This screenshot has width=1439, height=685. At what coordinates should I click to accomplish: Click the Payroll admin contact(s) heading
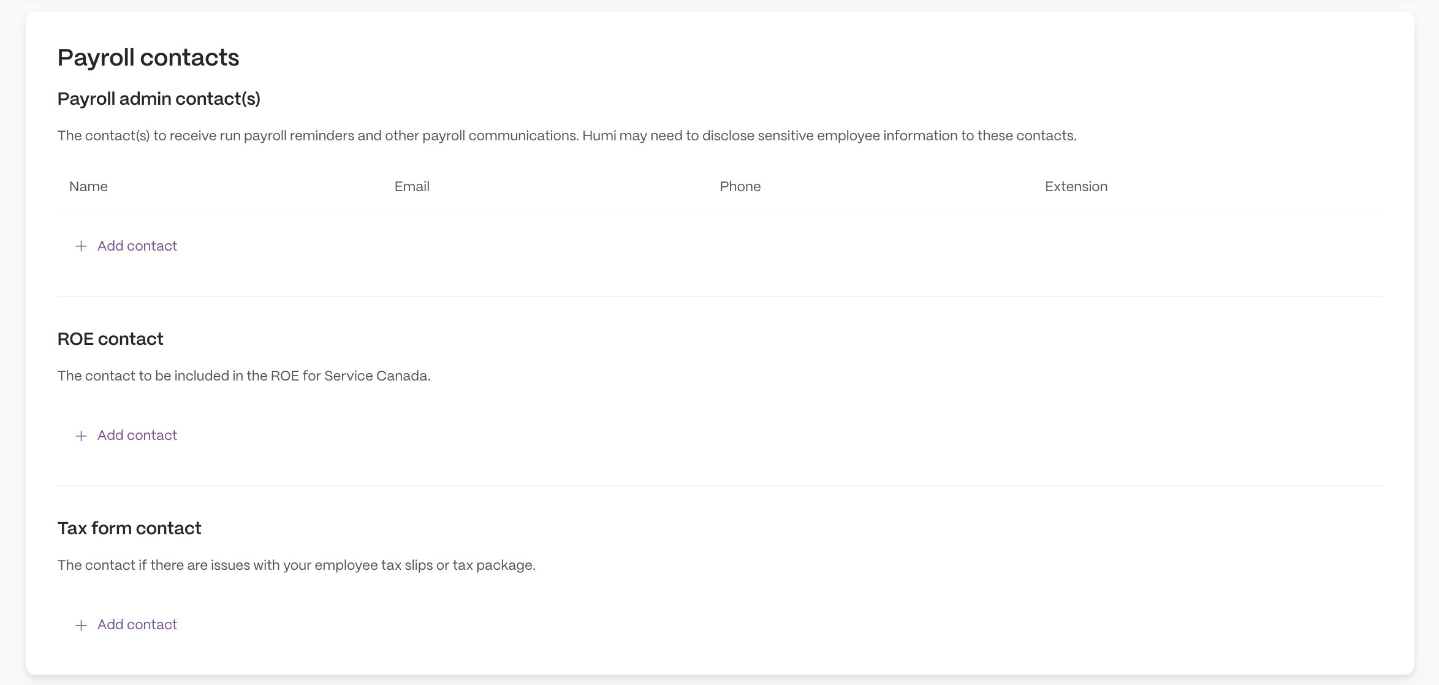(159, 99)
